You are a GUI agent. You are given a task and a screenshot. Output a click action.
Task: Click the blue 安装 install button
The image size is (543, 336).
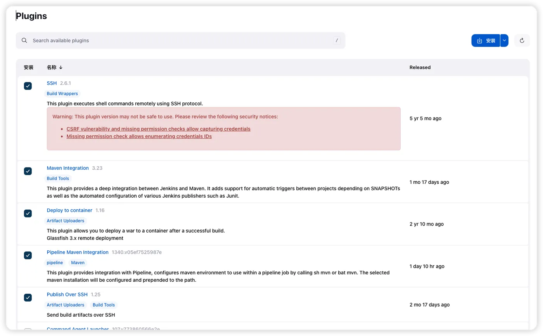coord(486,40)
